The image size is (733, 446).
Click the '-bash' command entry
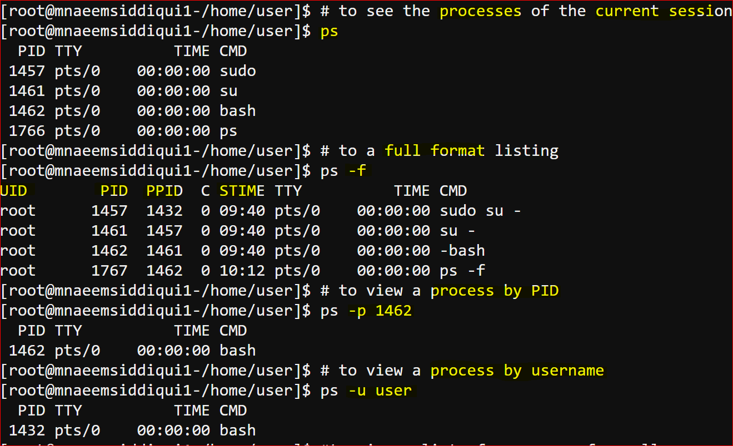tap(462, 251)
